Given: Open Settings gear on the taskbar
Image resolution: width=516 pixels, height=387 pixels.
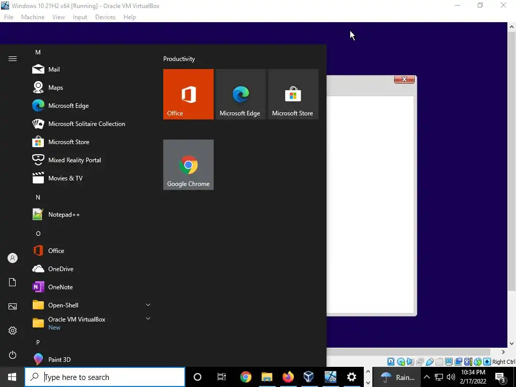Looking at the screenshot, I should pyautogui.click(x=351, y=377).
